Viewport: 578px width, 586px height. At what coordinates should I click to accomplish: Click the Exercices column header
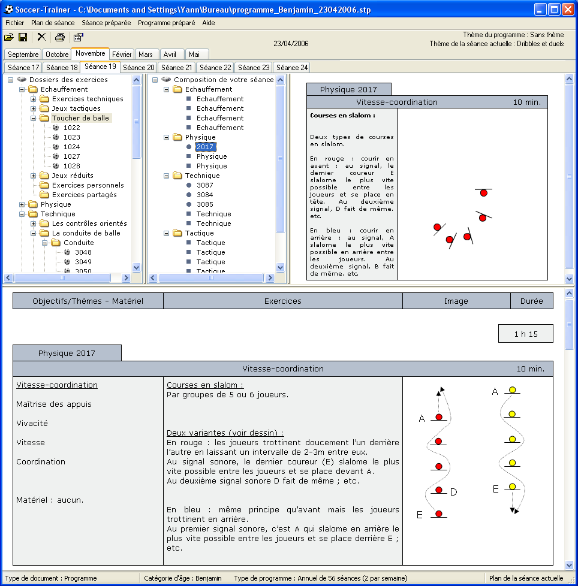(x=282, y=301)
